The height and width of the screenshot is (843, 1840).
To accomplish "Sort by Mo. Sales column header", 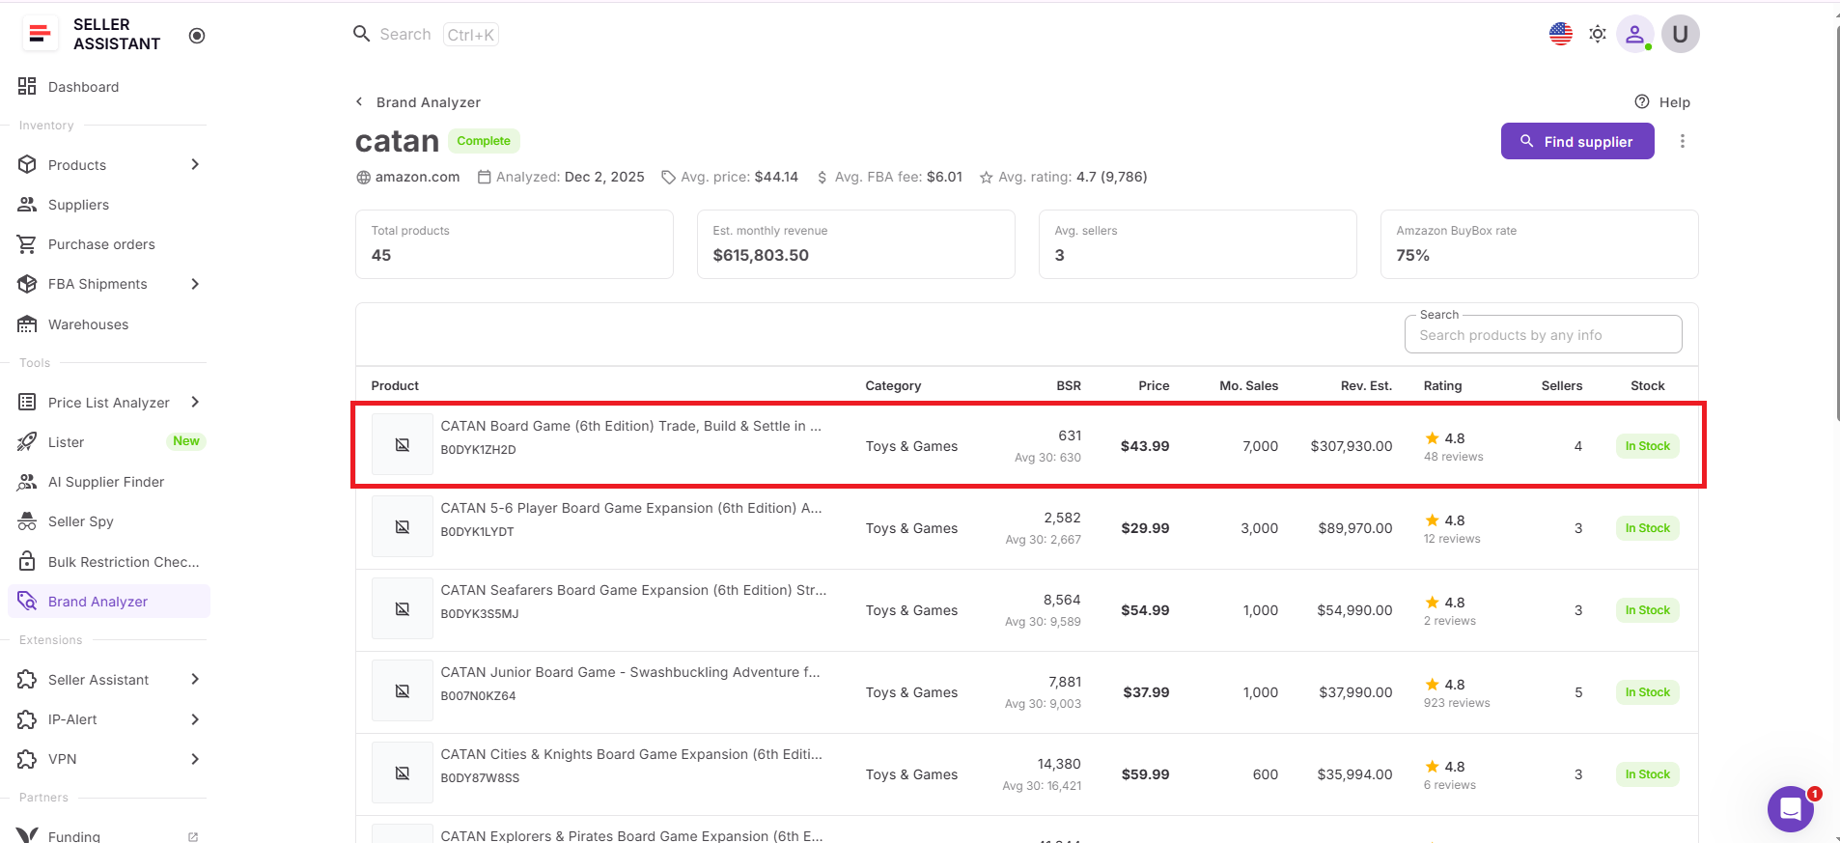I will click(x=1249, y=385).
